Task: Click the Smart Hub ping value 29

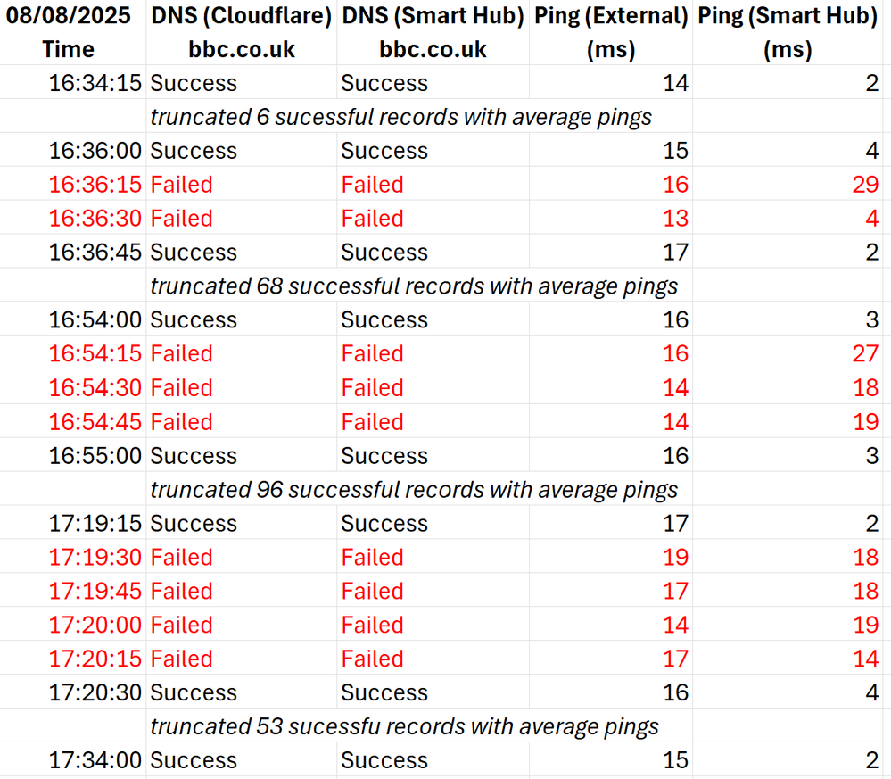Action: 864,185
